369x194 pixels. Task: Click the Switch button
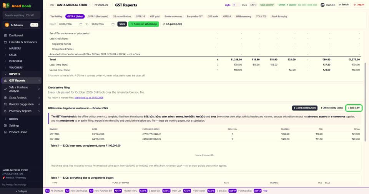[x=344, y=5]
